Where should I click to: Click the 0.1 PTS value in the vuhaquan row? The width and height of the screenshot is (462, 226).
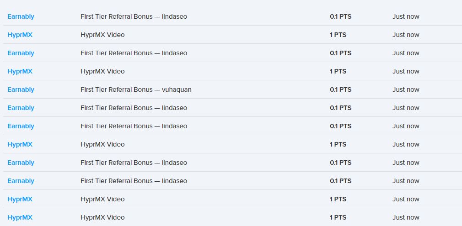(340, 89)
